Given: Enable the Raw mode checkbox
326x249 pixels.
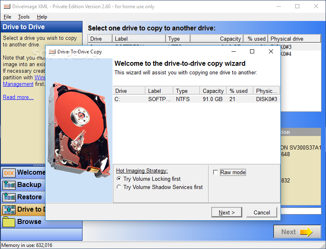Looking at the screenshot, I should coord(216,172).
